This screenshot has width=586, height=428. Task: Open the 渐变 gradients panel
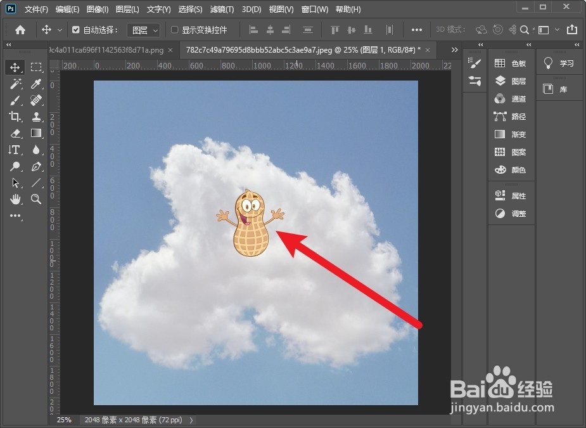tap(511, 134)
